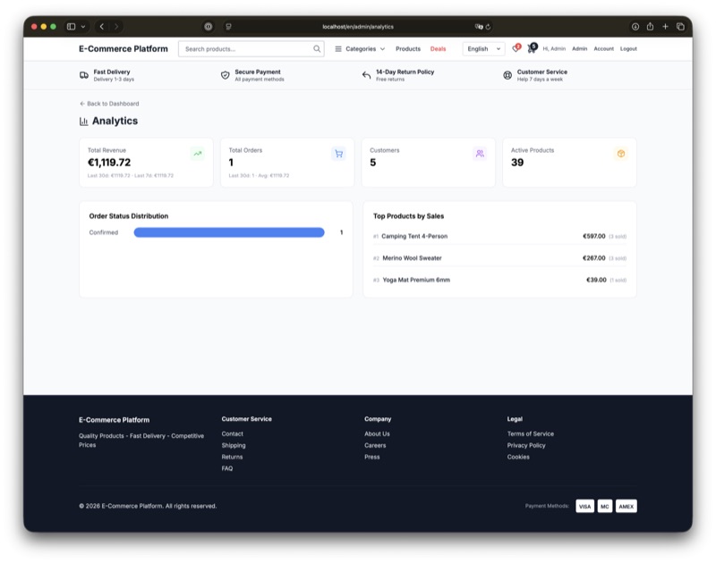Screen dimensions: 716x563
Task: Open the Contact footer link
Action: (x=233, y=433)
